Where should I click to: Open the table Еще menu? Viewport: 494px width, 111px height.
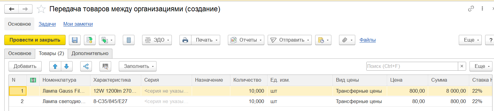click(481, 66)
